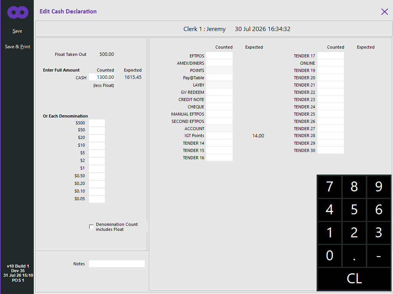The height and width of the screenshot is (294, 393).
Task: Click the Clerk 1 : Jeremy header text
Action: click(205, 29)
